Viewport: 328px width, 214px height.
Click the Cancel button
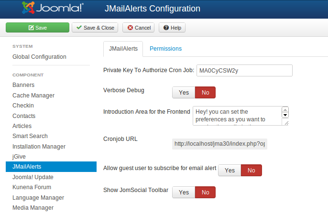(138, 28)
